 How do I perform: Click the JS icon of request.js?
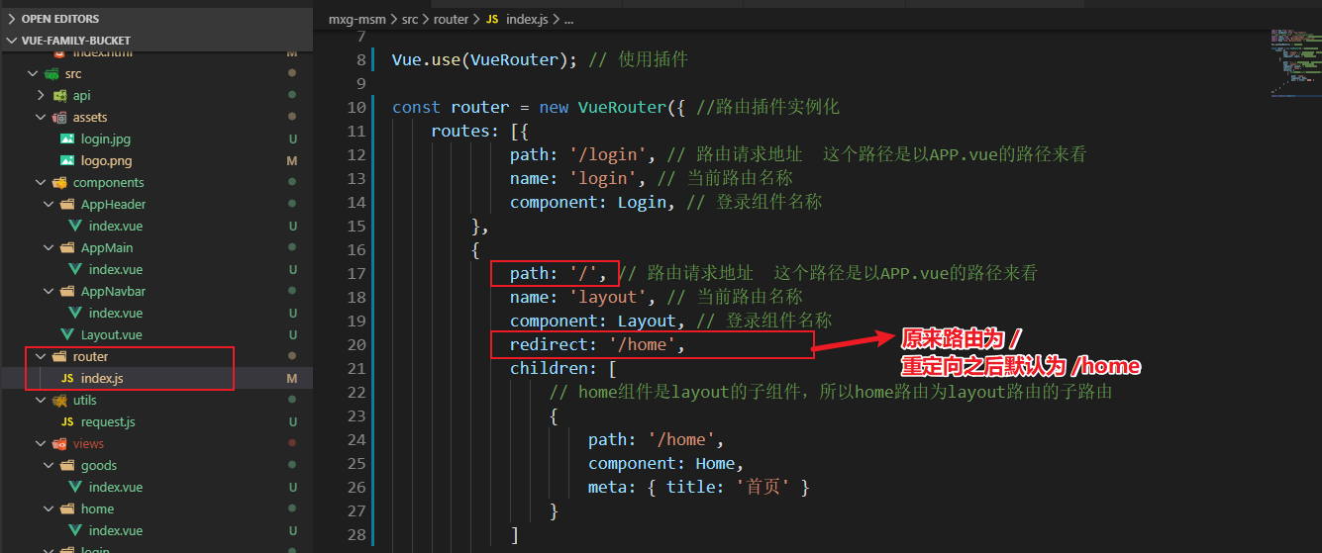pos(67,422)
